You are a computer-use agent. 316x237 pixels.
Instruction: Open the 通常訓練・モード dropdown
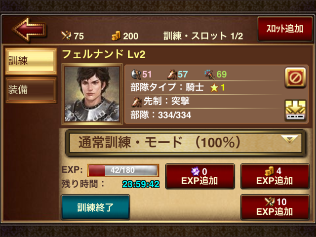pos(186,143)
